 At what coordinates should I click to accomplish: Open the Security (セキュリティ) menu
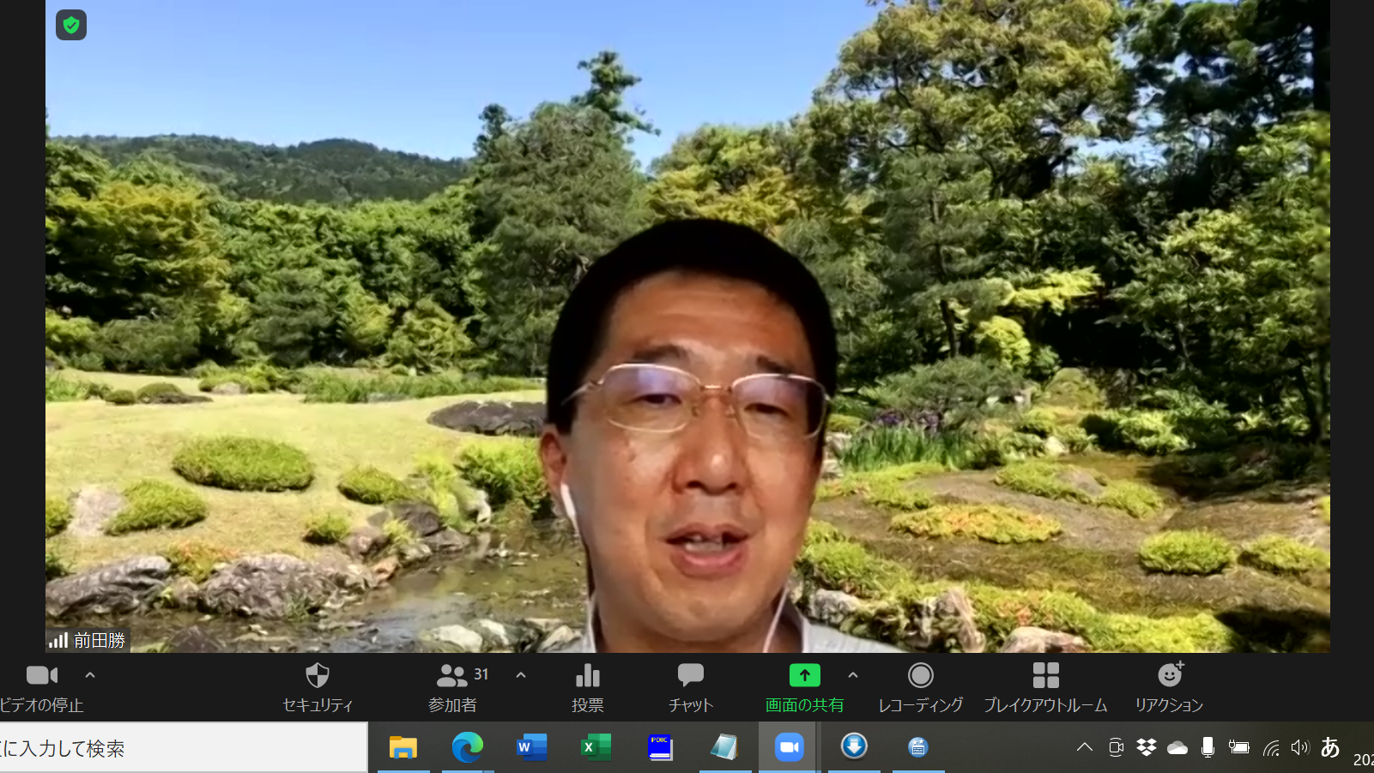318,686
